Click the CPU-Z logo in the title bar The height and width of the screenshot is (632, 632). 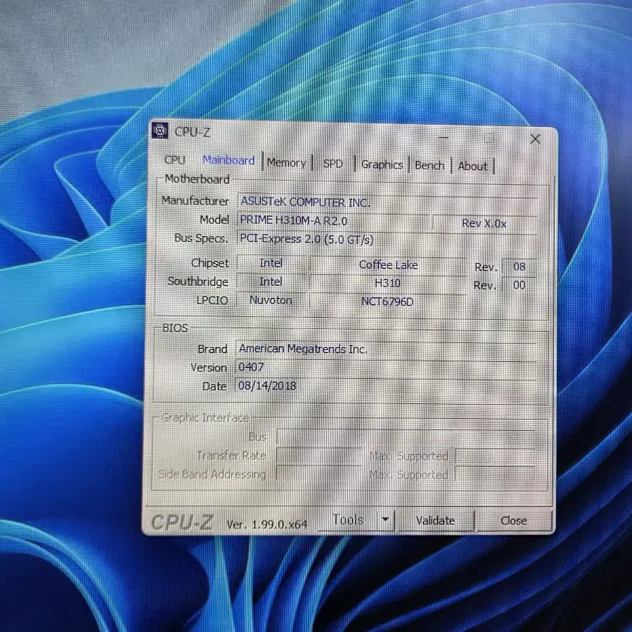tap(161, 131)
